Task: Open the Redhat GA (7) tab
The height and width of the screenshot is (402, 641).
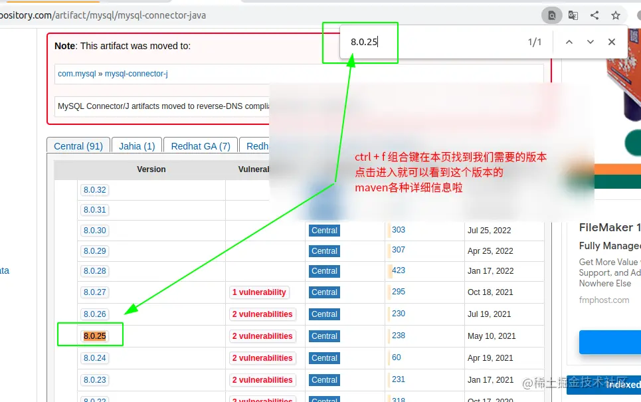Action: pyautogui.click(x=200, y=146)
